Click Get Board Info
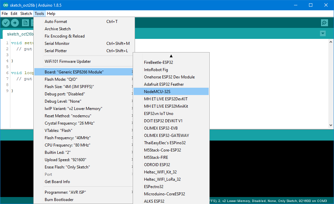Screen dimensions: 334x204 (x=58, y=181)
